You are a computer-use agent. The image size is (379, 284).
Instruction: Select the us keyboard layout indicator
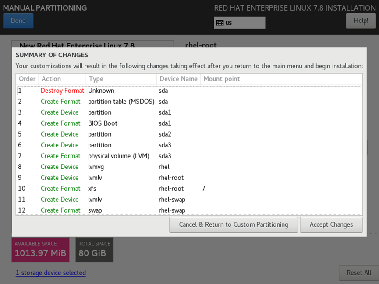click(240, 23)
